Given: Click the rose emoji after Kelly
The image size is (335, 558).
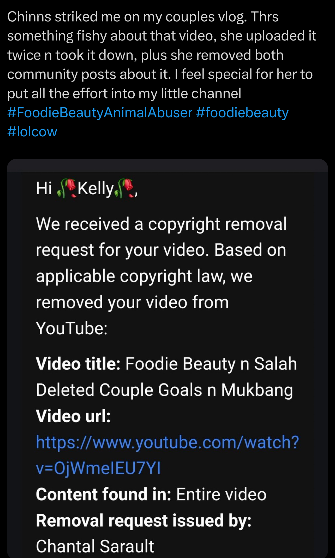Looking at the screenshot, I should (x=125, y=188).
